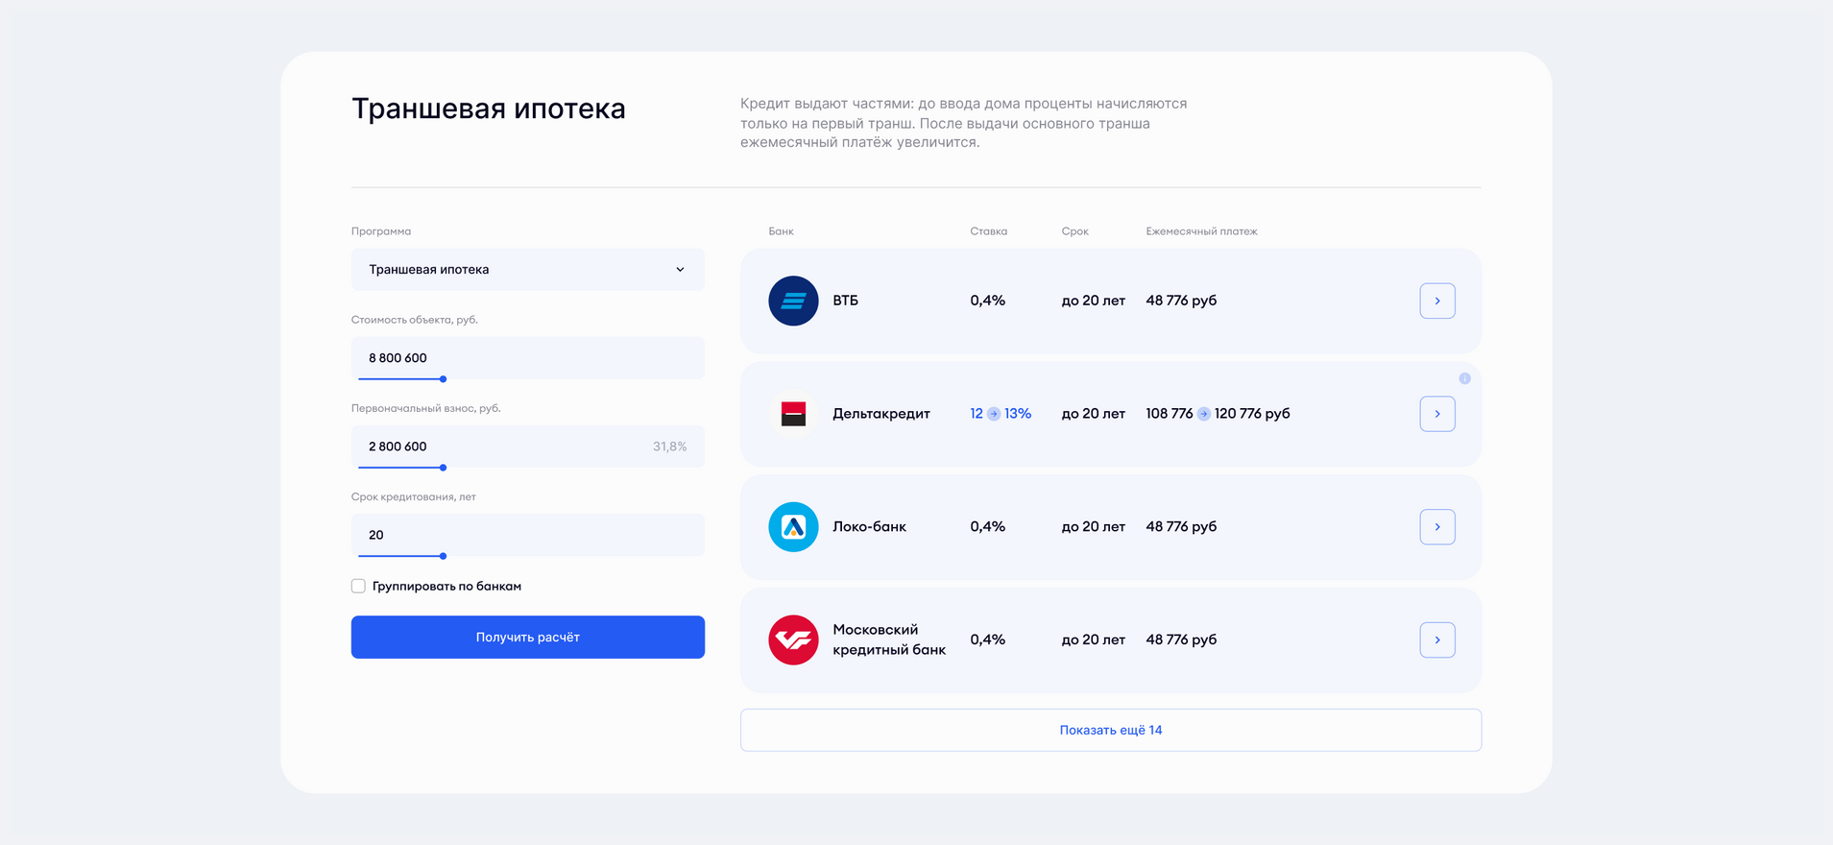This screenshot has width=1833, height=845.
Task: Click the Стоимость объекта slider handle
Action: coord(443,379)
